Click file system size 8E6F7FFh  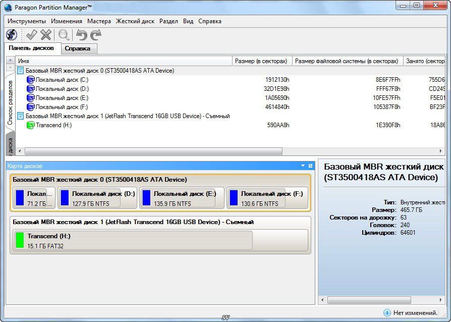(x=388, y=80)
